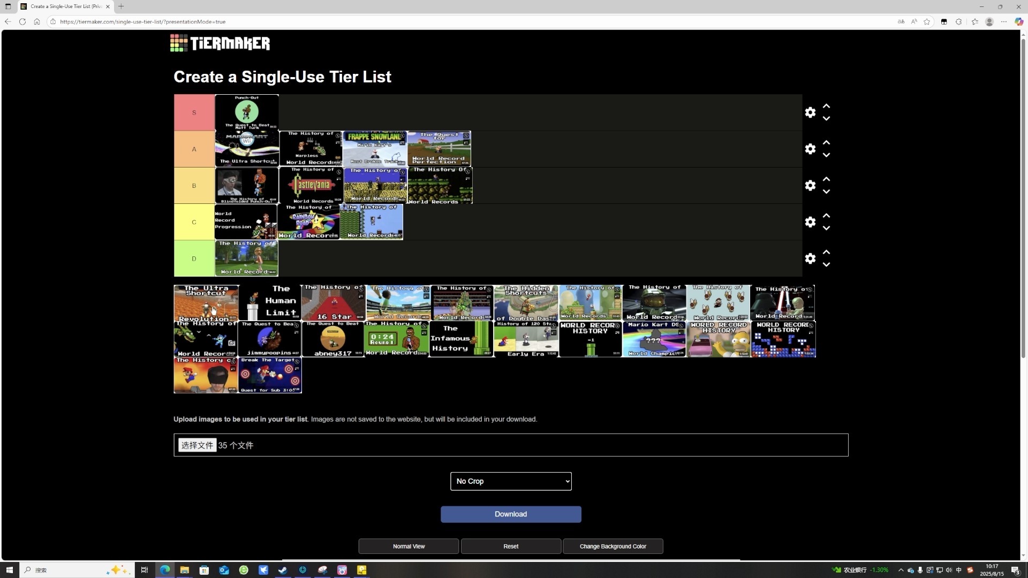This screenshot has height=578, width=1028.
Task: Move D tier row down with chevron
Action: [826, 264]
